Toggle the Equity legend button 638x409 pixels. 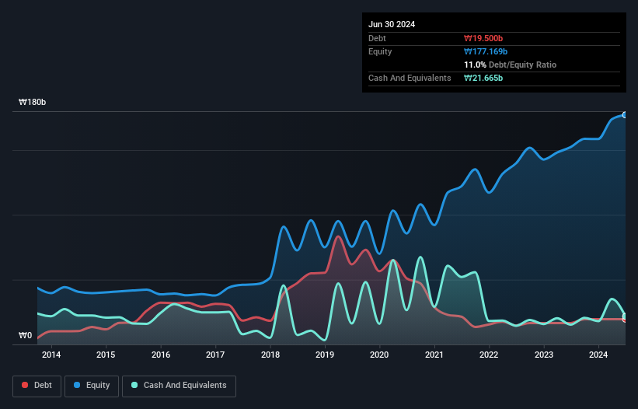tap(92, 386)
